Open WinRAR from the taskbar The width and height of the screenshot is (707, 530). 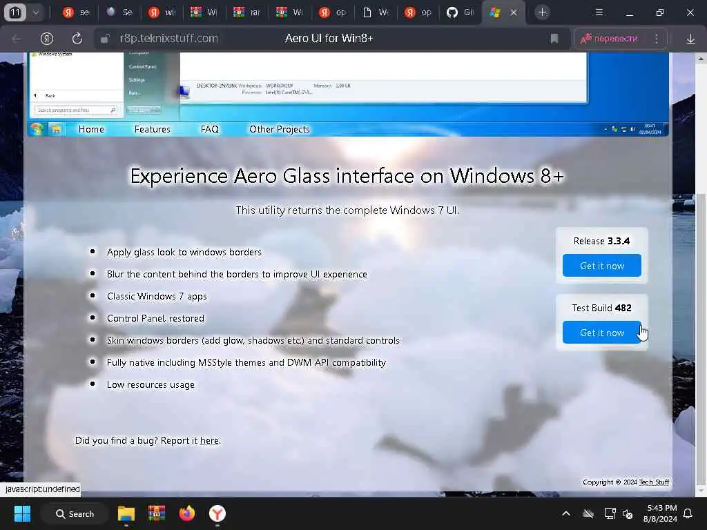coord(157,513)
